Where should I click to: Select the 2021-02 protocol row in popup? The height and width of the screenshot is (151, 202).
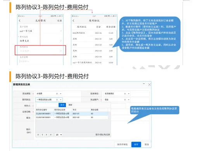click(72, 117)
